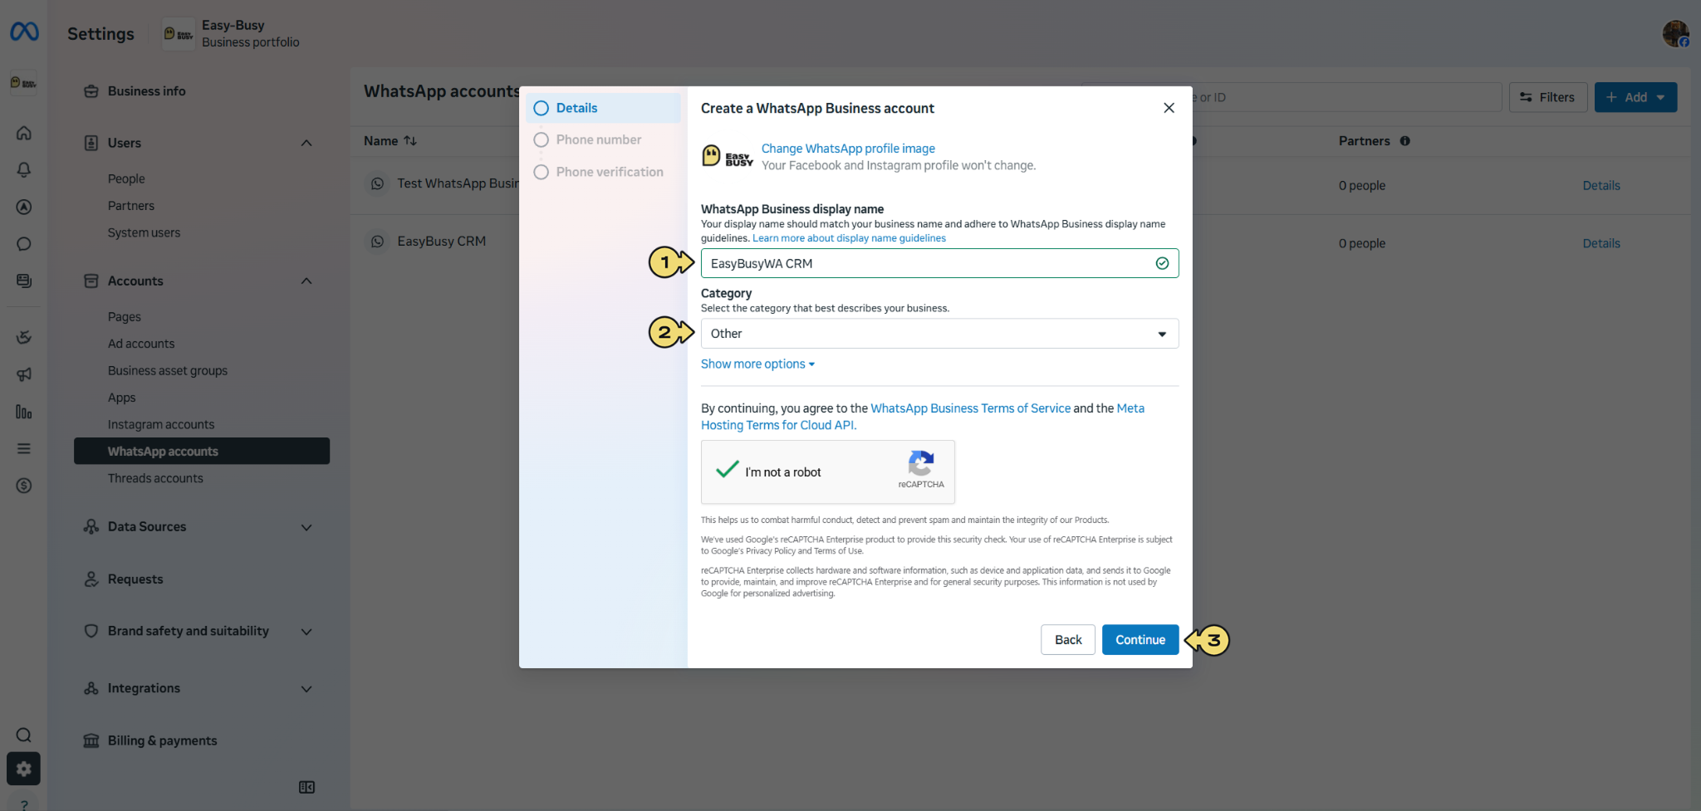Viewport: 1701px width, 811px height.
Task: Expand the Integrations section
Action: pos(306,689)
